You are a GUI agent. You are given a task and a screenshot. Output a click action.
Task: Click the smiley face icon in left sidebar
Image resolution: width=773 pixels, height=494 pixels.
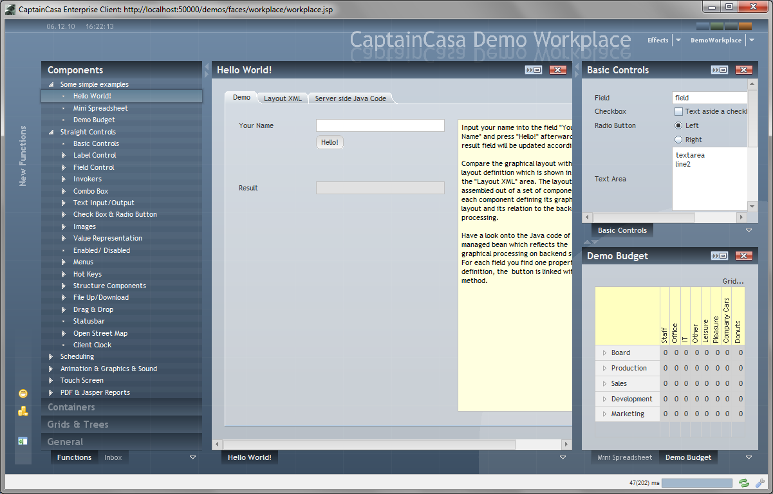(x=23, y=394)
